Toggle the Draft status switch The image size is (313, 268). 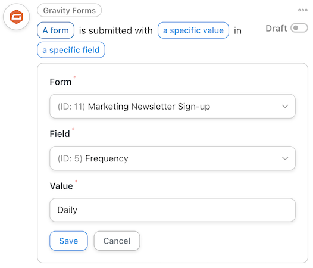[x=299, y=28]
